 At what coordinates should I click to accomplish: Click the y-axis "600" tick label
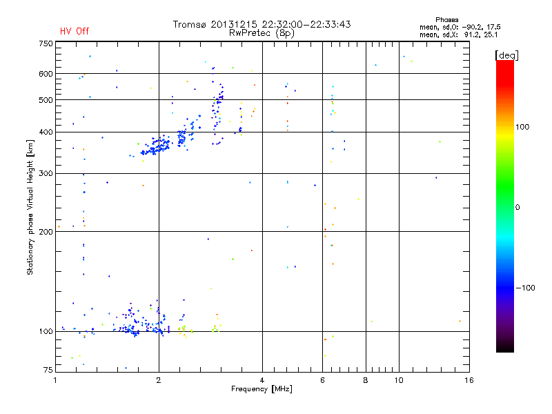pyautogui.click(x=46, y=74)
